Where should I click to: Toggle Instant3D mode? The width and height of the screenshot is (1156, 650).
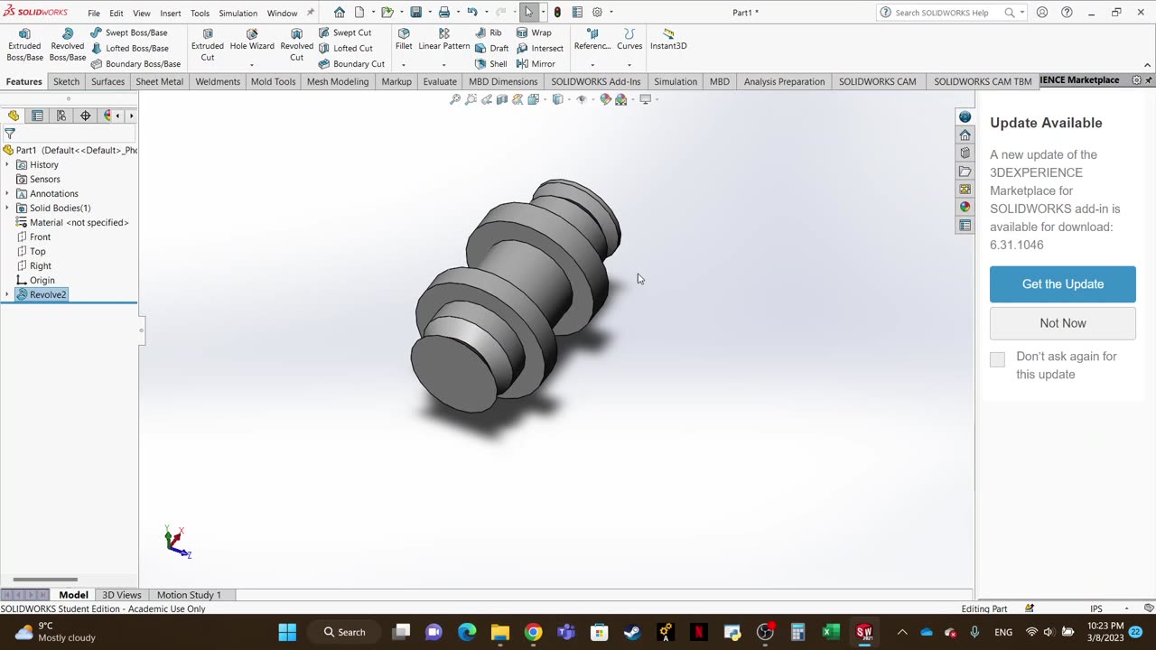[x=668, y=39]
